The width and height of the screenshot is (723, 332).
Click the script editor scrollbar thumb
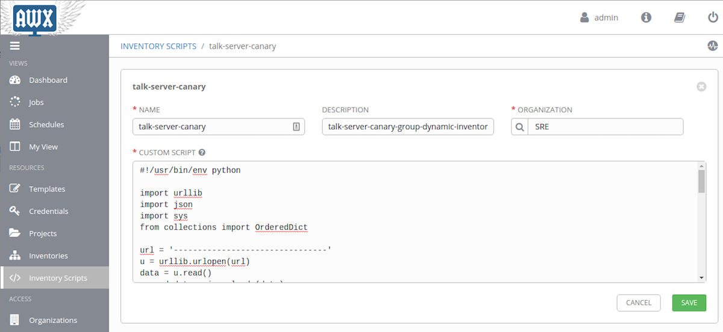tap(701, 181)
